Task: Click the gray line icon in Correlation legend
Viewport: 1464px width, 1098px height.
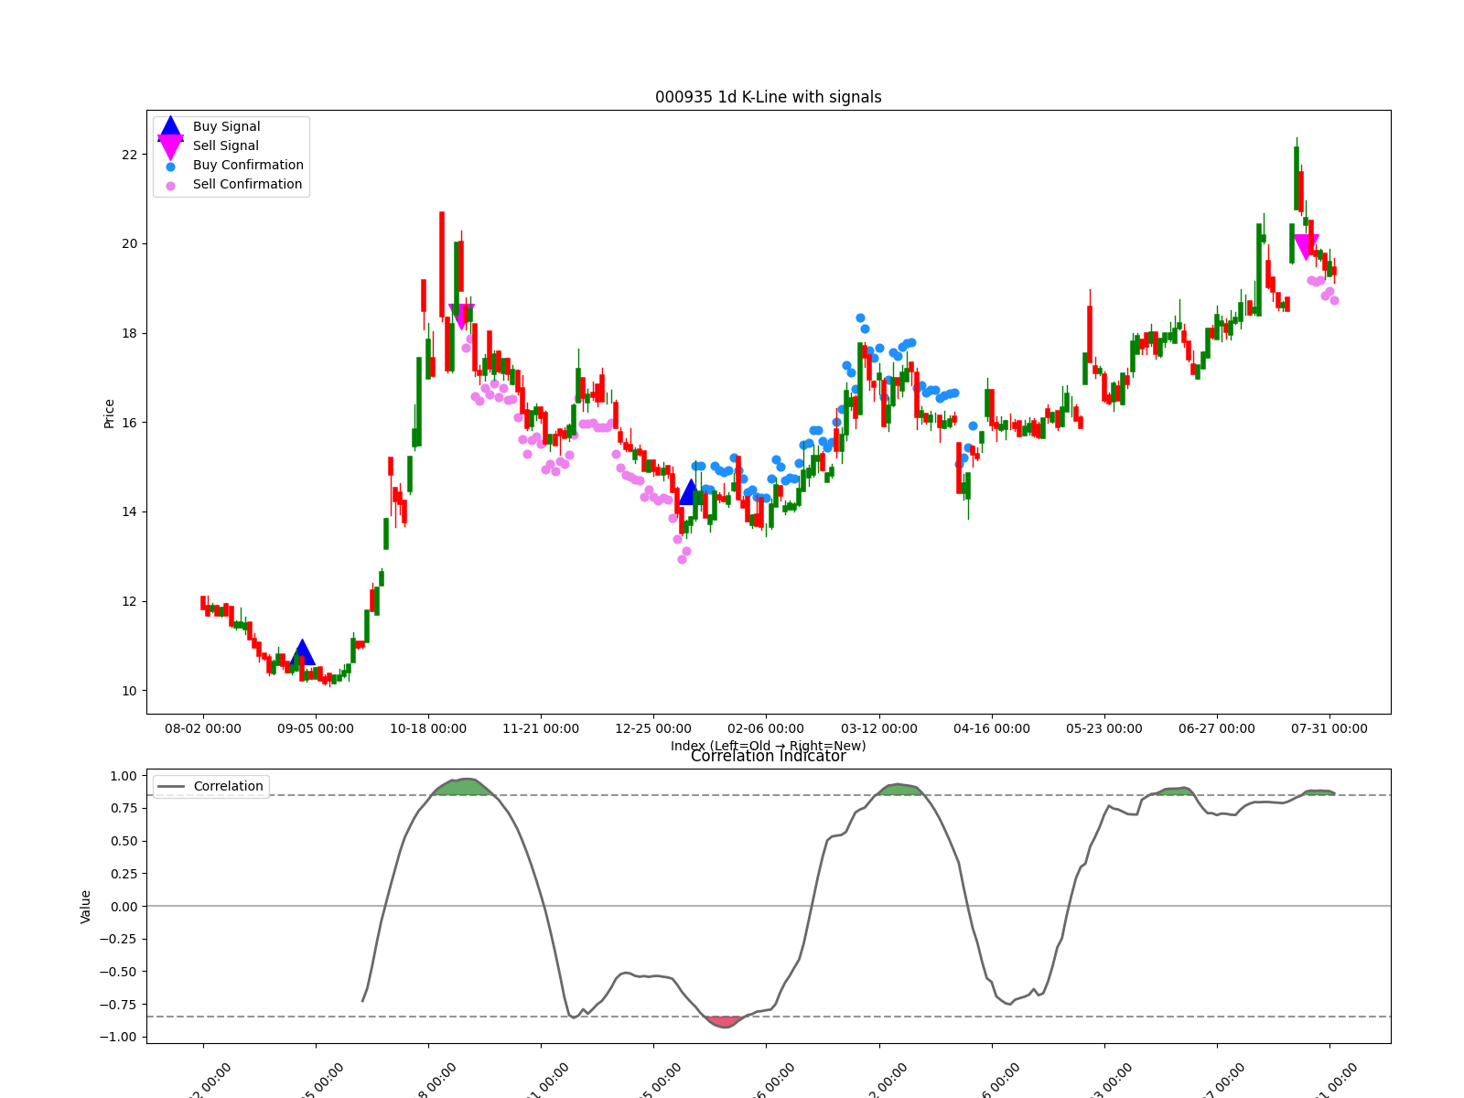Action: coord(171,787)
